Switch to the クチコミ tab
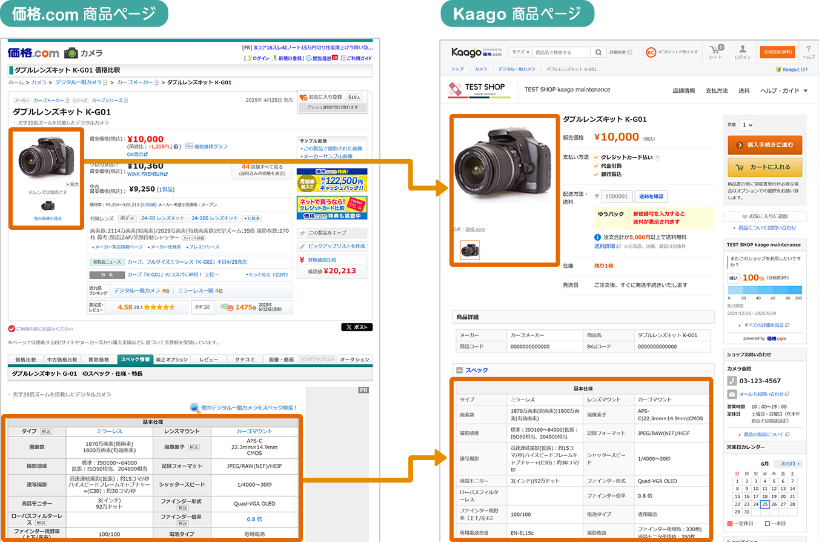 (245, 360)
